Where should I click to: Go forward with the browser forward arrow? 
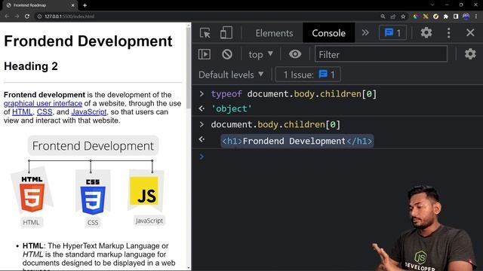(17, 17)
